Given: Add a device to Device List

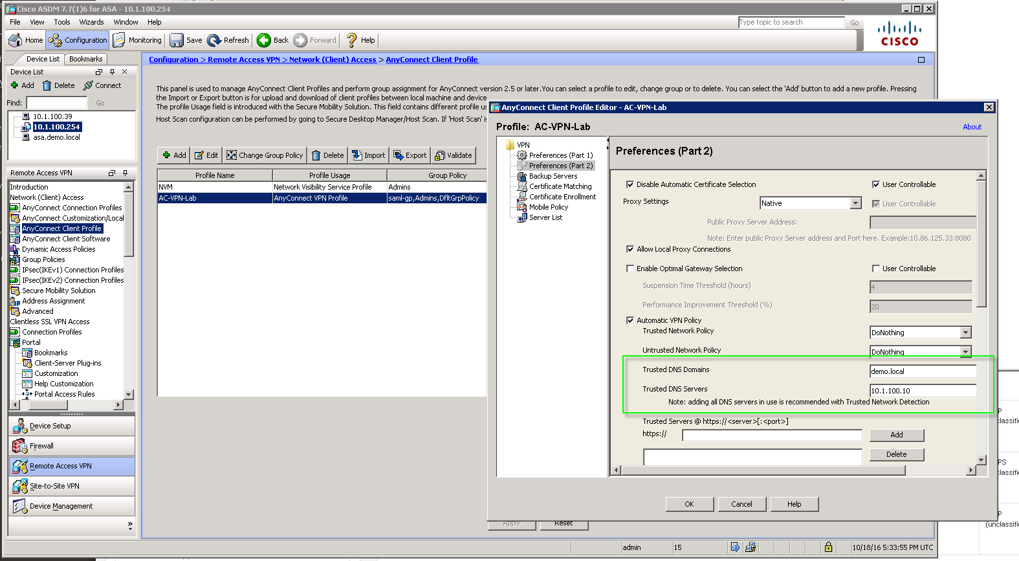Looking at the screenshot, I should pyautogui.click(x=23, y=85).
